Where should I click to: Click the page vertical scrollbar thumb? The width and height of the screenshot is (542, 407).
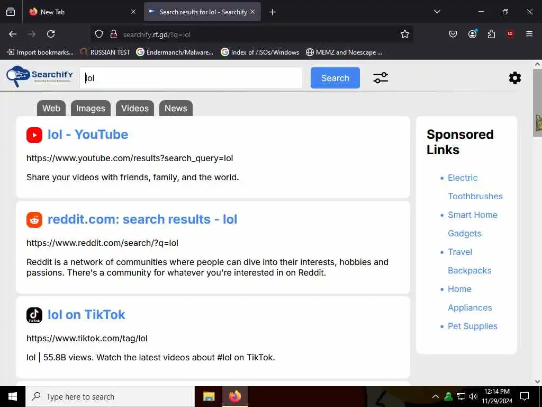coord(537,103)
